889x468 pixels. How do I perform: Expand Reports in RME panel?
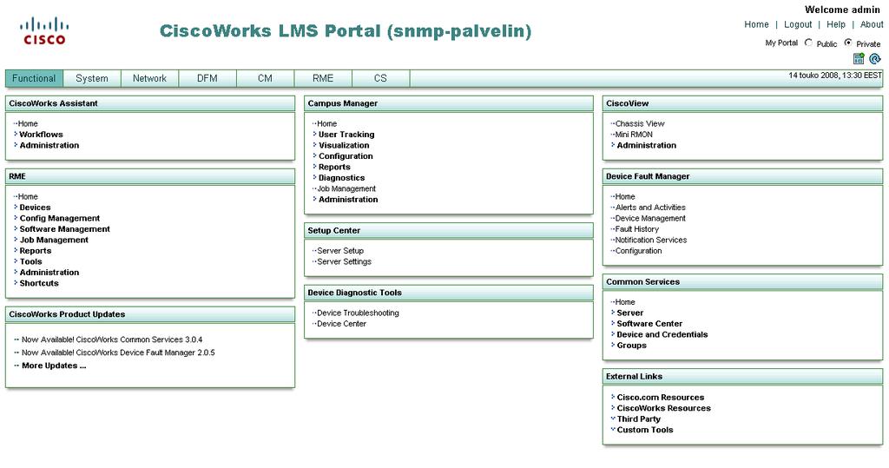[x=35, y=251]
